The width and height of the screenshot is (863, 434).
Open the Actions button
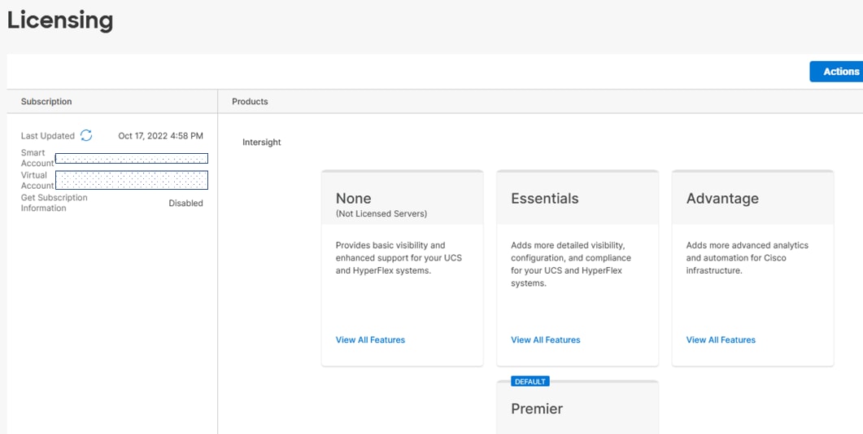click(x=837, y=72)
